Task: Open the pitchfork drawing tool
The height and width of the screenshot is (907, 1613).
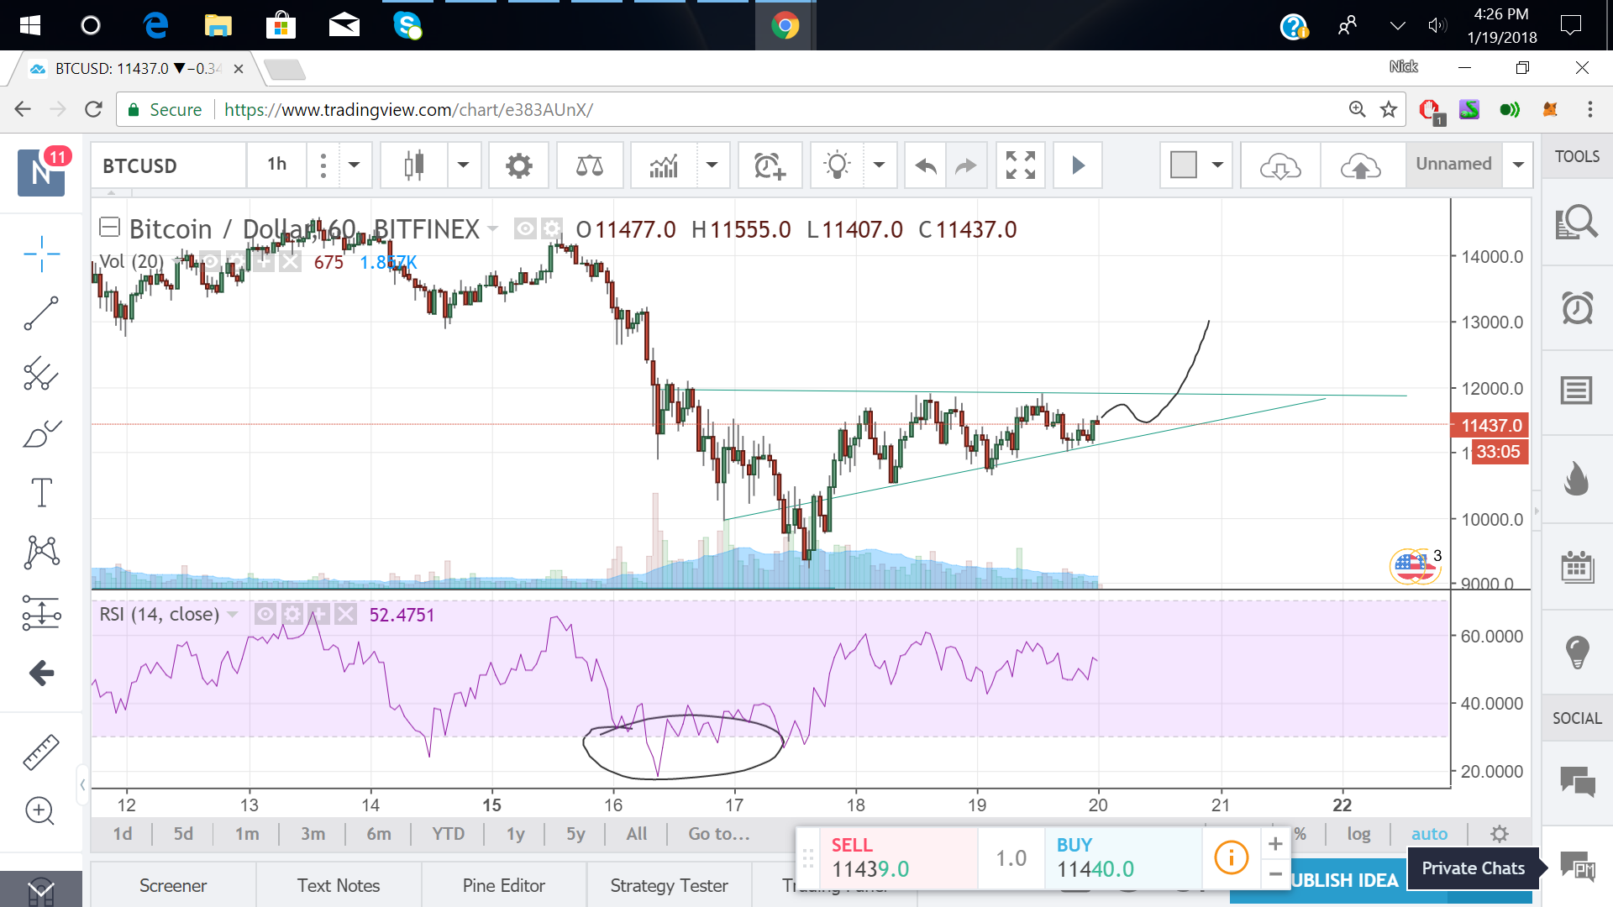Action: [41, 374]
